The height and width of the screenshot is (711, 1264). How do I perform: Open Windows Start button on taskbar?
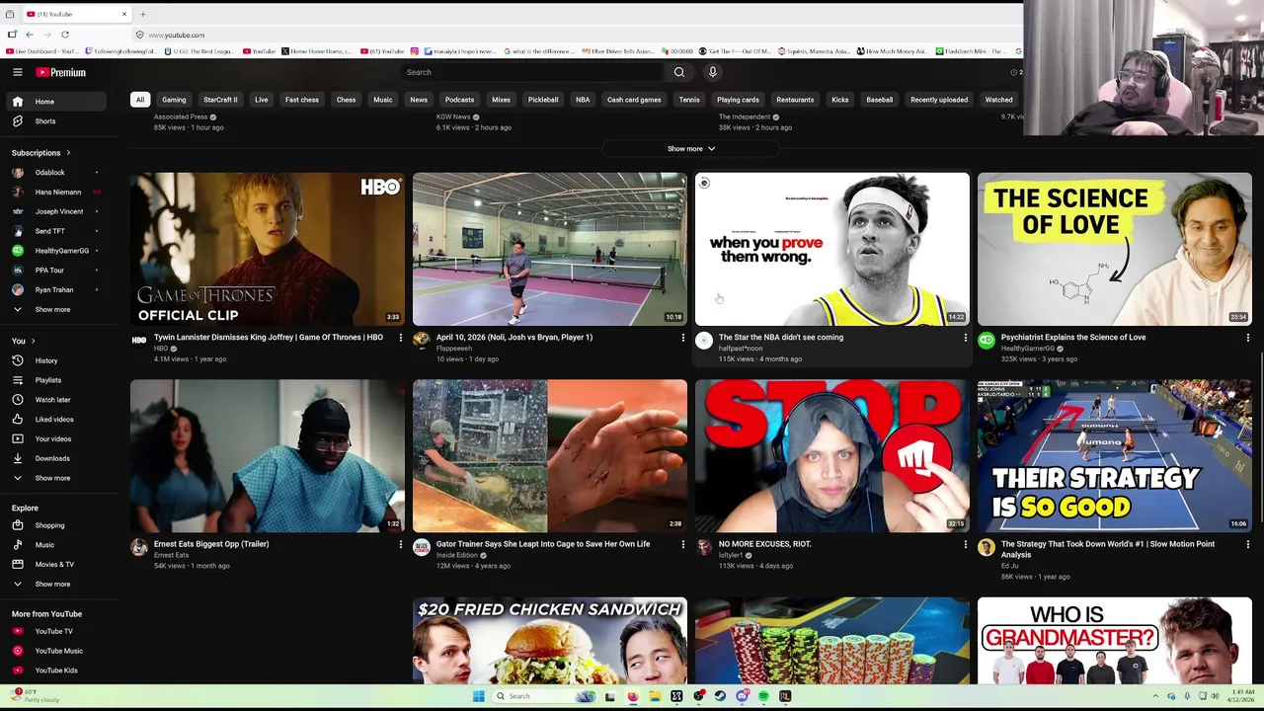point(478,696)
